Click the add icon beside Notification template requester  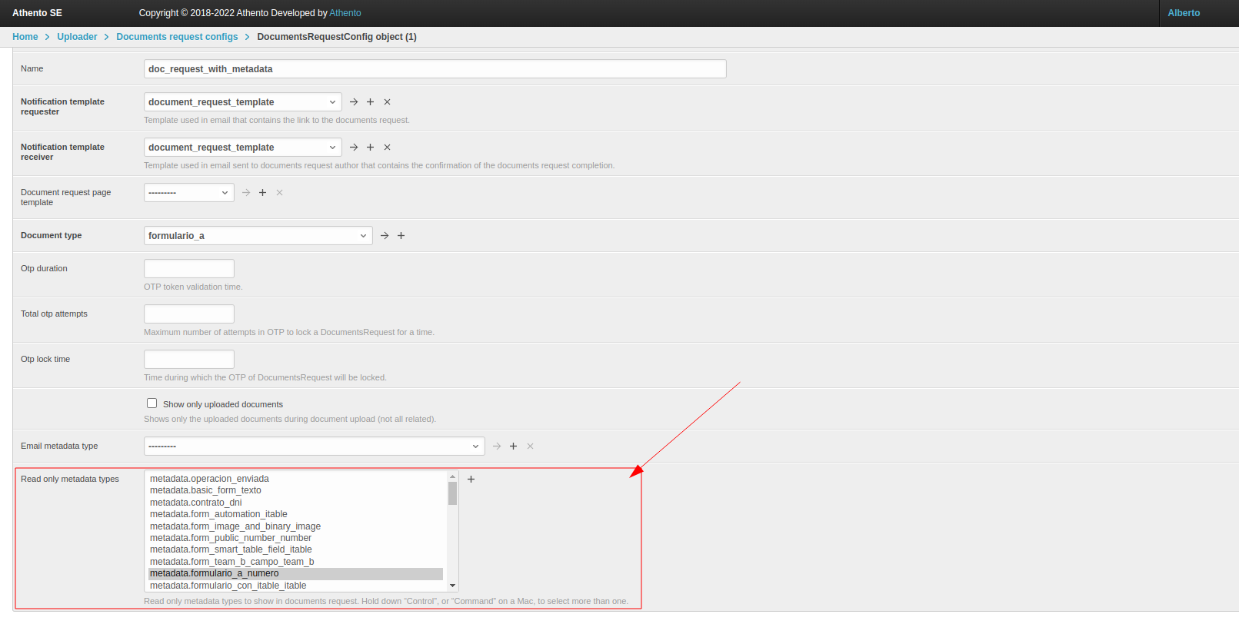pos(370,102)
